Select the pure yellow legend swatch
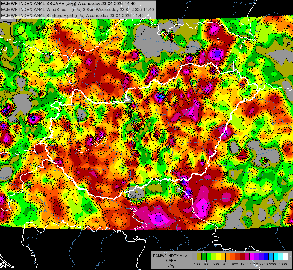Screen dimensions: 293x270 (218, 257)
